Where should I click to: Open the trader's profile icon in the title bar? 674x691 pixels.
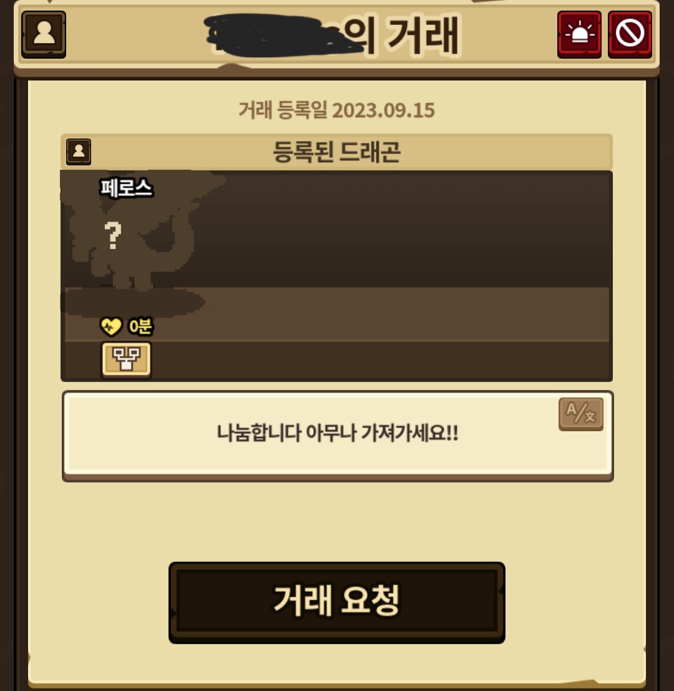click(44, 34)
